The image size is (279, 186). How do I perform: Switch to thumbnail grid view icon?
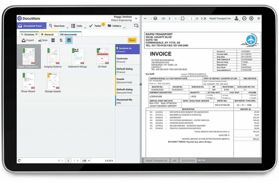coord(53,40)
